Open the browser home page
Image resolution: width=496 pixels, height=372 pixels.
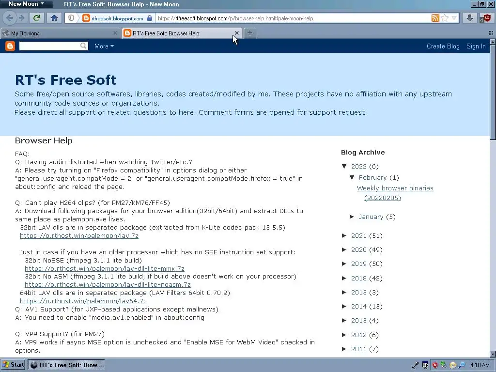click(x=54, y=18)
